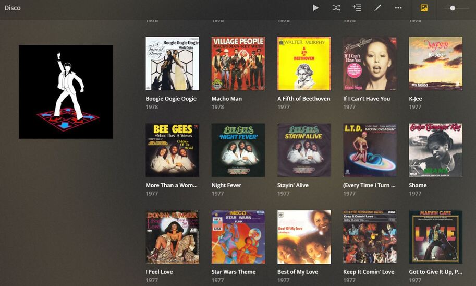Viewport: 476px width, 286px height.
Task: Click the Disco header title
Action: [13, 8]
